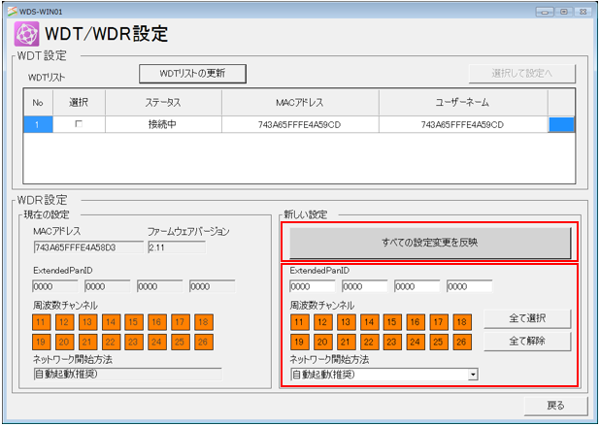Select the MACアドレス column header
Image resolution: width=600 pixels, height=426 pixels.
[x=300, y=102]
